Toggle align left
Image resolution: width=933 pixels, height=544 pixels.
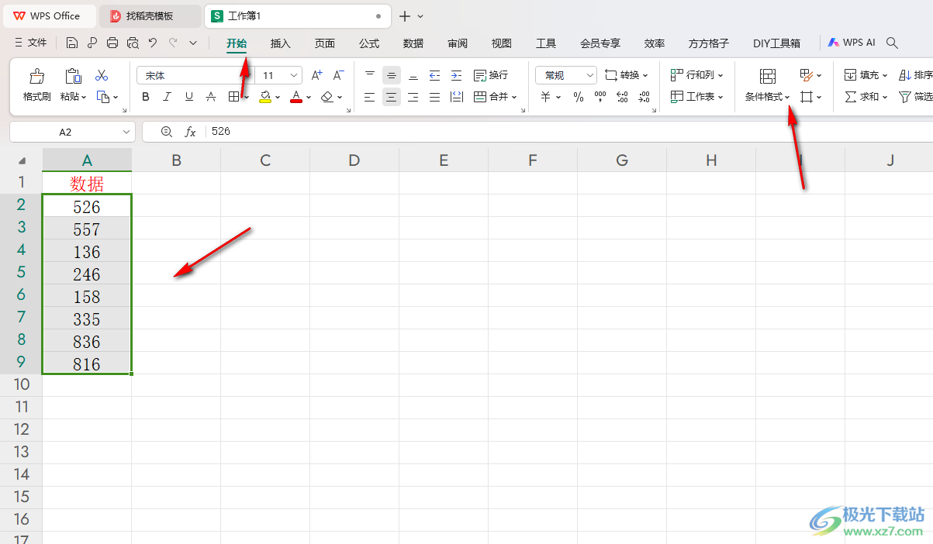370,97
